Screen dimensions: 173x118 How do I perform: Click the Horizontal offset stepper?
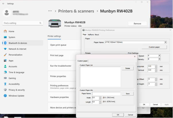[x=156, y=67]
